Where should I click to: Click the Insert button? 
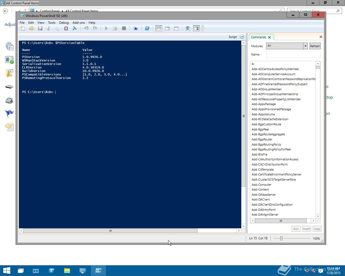coord(306,229)
